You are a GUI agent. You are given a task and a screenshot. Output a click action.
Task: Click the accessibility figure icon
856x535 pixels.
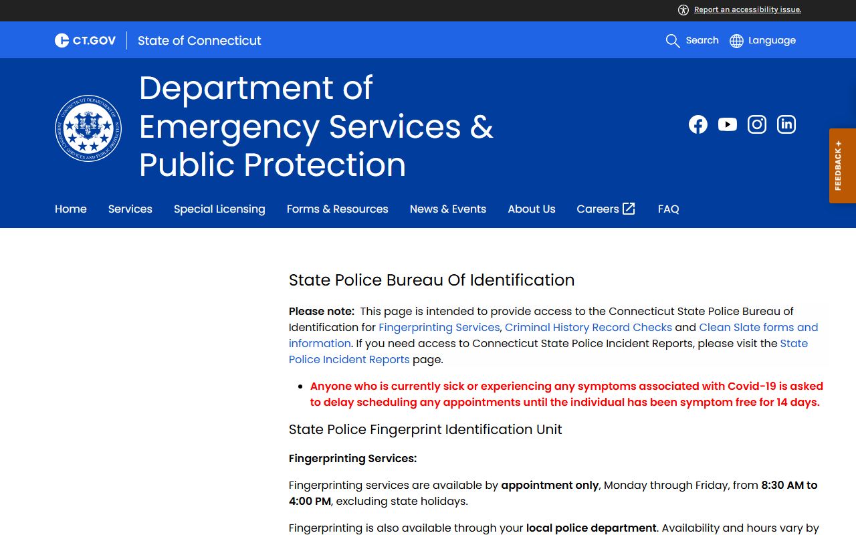click(x=683, y=9)
